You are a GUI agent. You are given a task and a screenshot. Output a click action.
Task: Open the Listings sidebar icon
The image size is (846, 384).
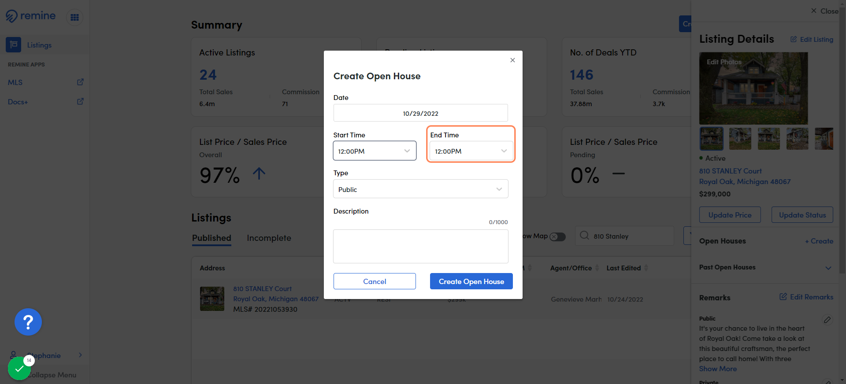[x=13, y=45]
